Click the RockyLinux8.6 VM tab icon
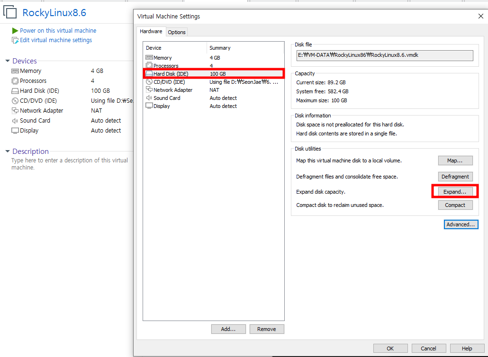 [9, 12]
